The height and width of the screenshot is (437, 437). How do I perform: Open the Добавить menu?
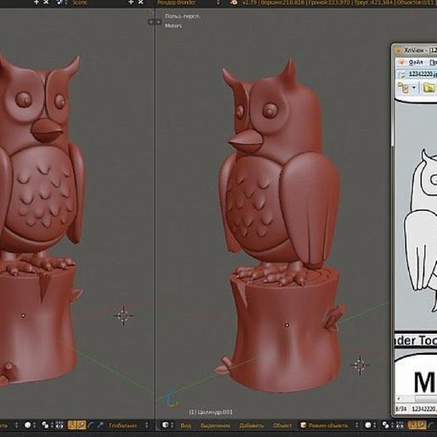click(x=252, y=425)
